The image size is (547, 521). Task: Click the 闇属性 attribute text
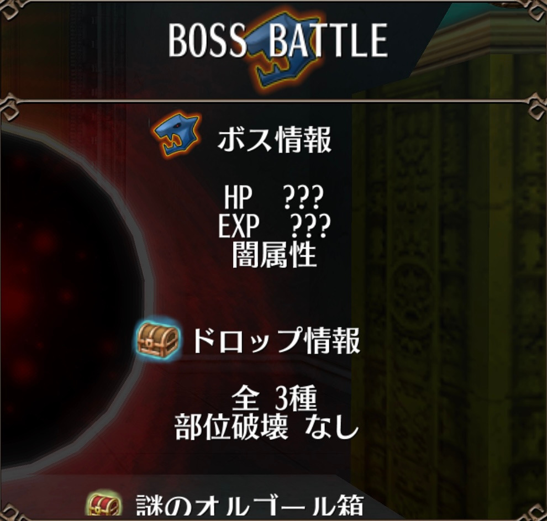tap(274, 255)
